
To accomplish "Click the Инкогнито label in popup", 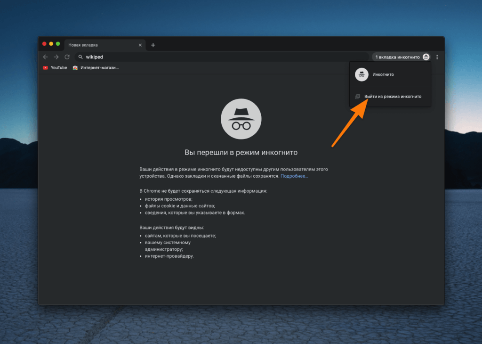I will [383, 74].
